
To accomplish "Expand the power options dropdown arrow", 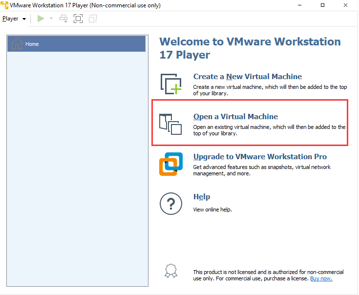I will click(51, 19).
